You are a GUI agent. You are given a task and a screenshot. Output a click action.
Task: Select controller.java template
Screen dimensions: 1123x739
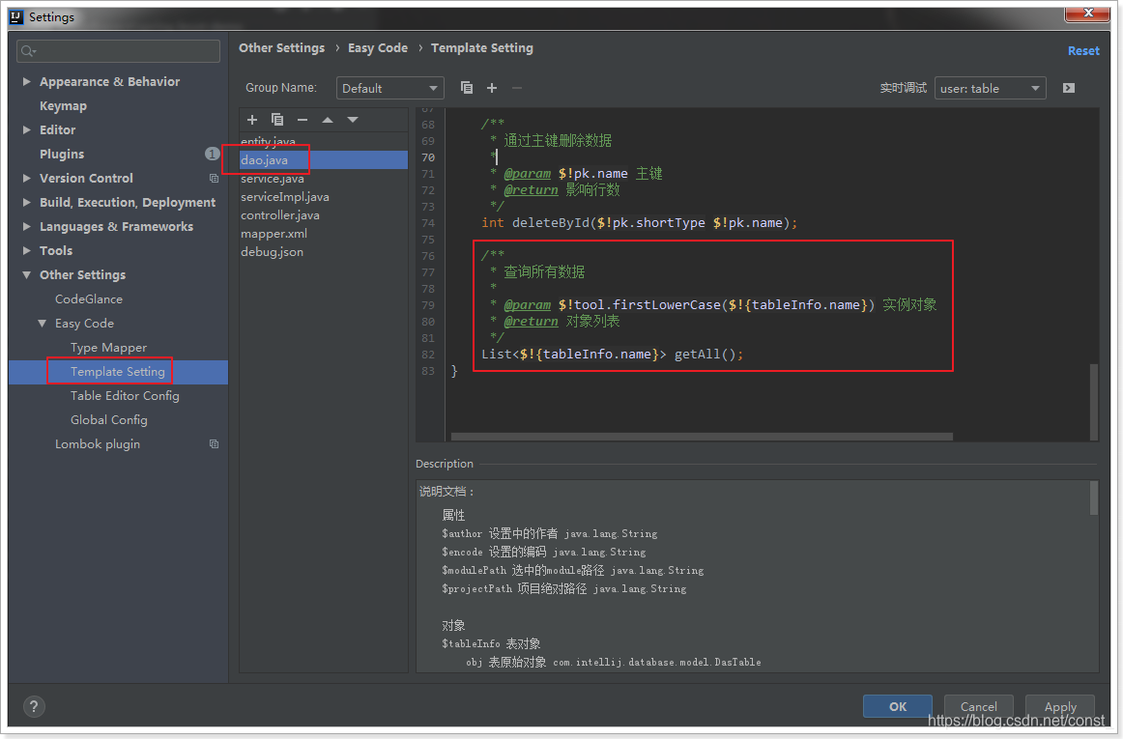pyautogui.click(x=280, y=214)
